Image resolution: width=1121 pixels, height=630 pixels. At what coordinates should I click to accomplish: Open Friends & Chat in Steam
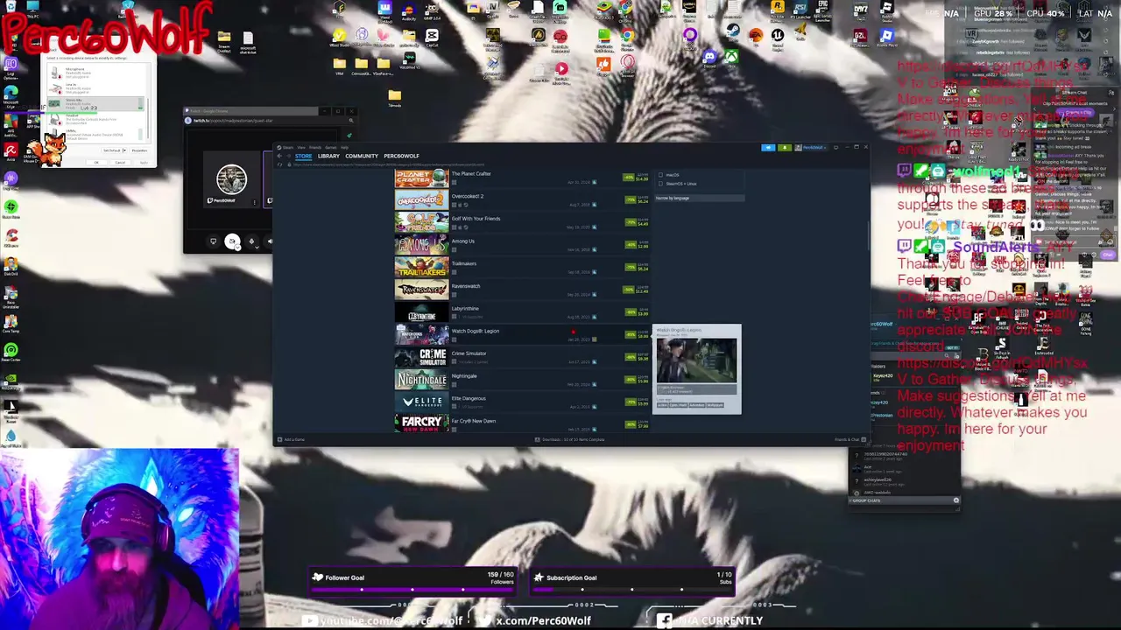pos(849,439)
